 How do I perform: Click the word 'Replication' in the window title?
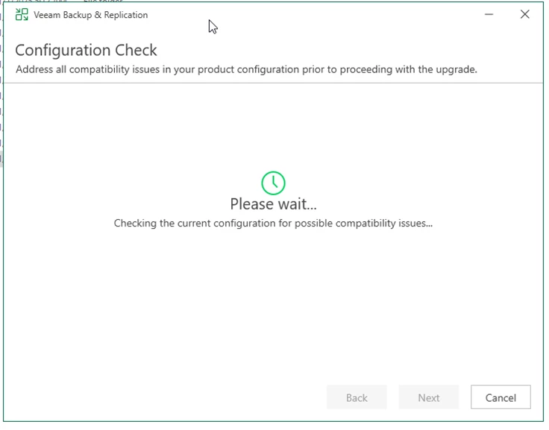(124, 15)
